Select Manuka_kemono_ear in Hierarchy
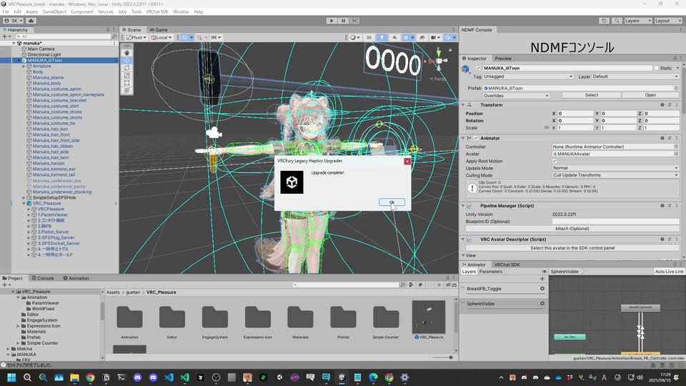Screen dimensions: 686x386 (x=54, y=169)
